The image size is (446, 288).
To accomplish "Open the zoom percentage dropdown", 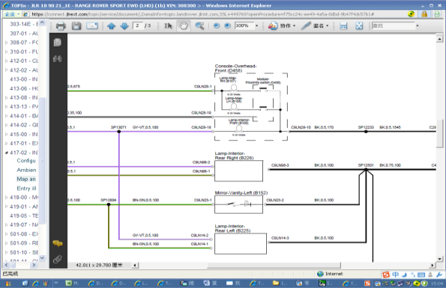I will 256,26.
